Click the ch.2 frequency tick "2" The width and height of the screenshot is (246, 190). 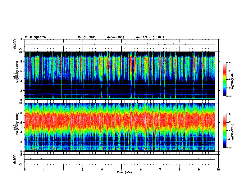22,142
